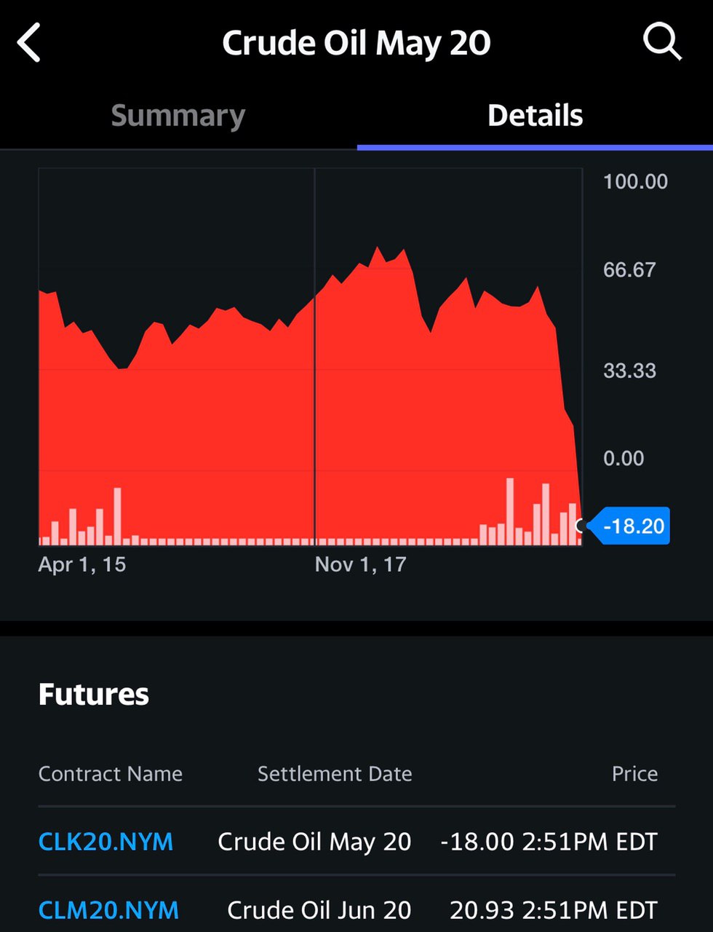Open CLK20.NYM contract link
The image size is (713, 932).
coord(105,842)
